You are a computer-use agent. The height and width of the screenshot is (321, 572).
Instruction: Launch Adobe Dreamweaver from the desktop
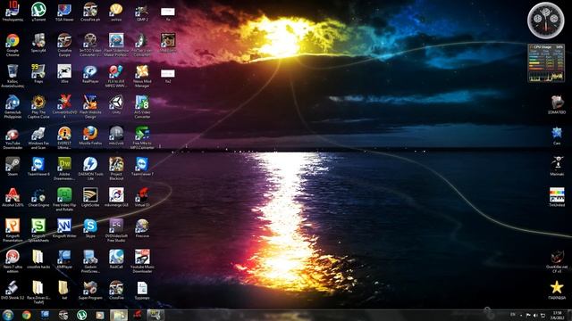pos(64,169)
